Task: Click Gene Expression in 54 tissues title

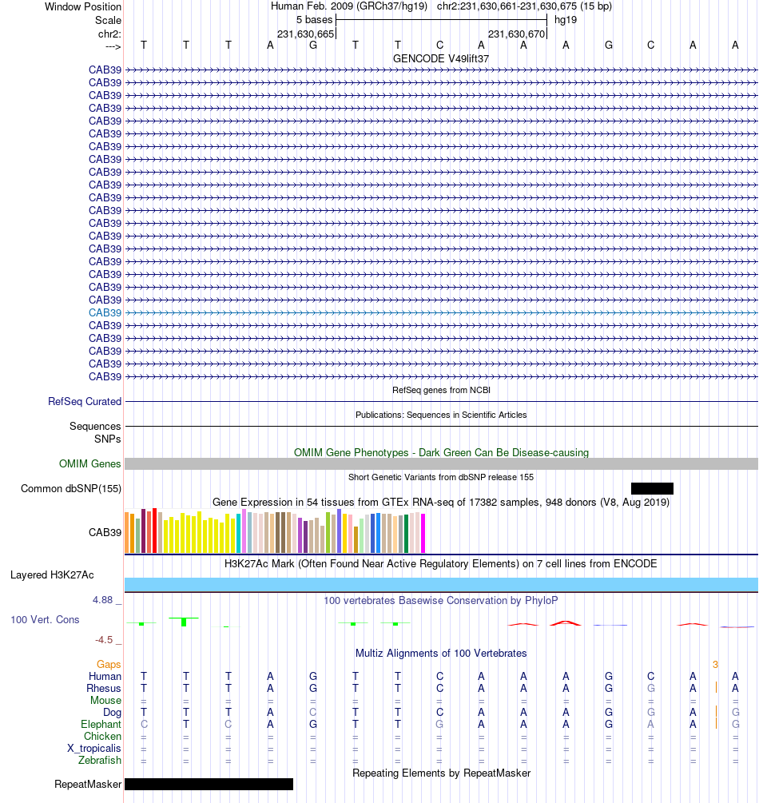Action: [441, 502]
